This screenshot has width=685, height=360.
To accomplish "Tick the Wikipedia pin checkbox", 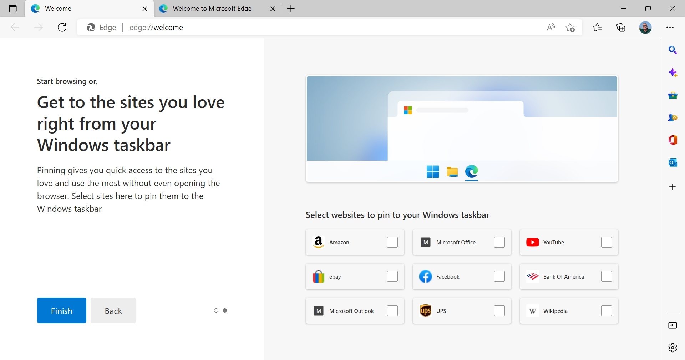I will click(606, 311).
